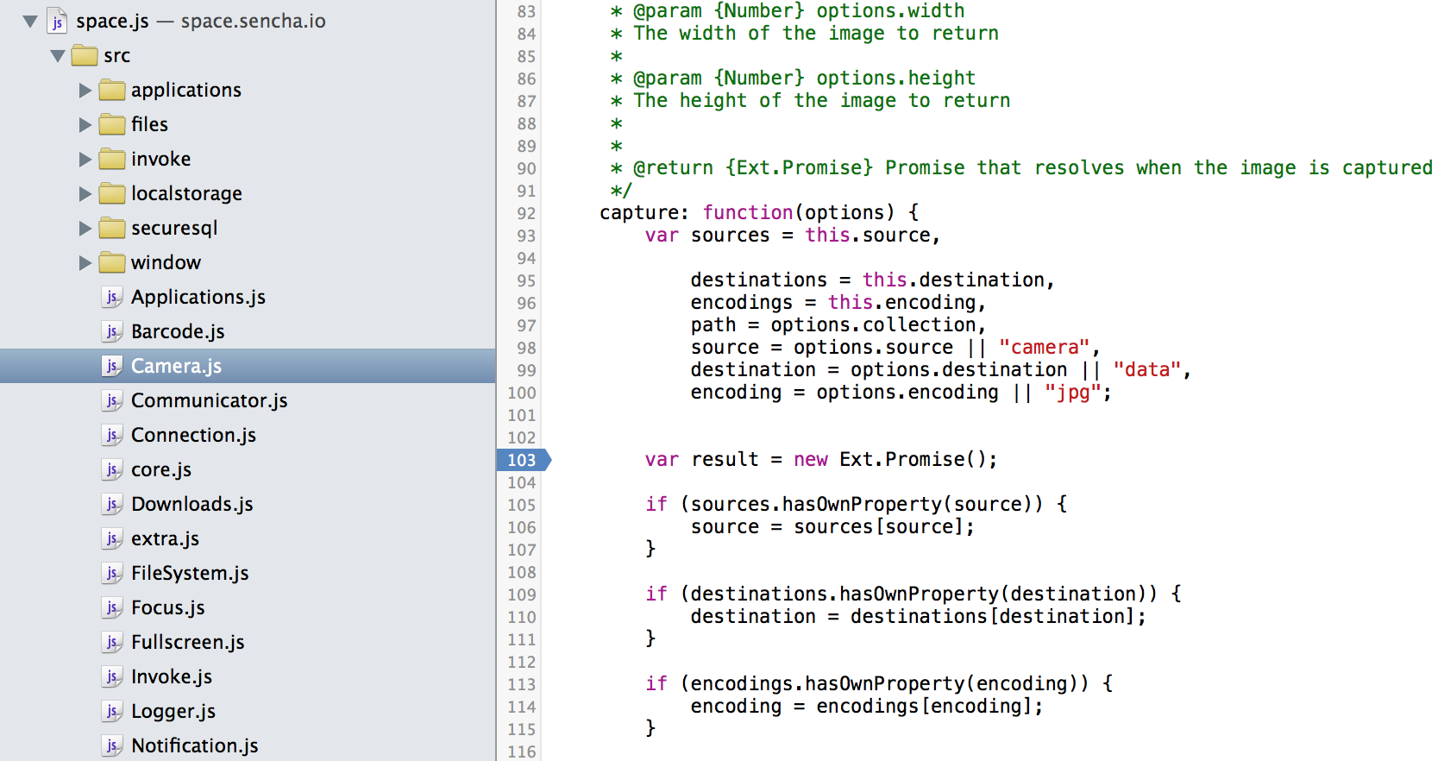
Task: Click the core.js file icon
Action: (x=112, y=470)
